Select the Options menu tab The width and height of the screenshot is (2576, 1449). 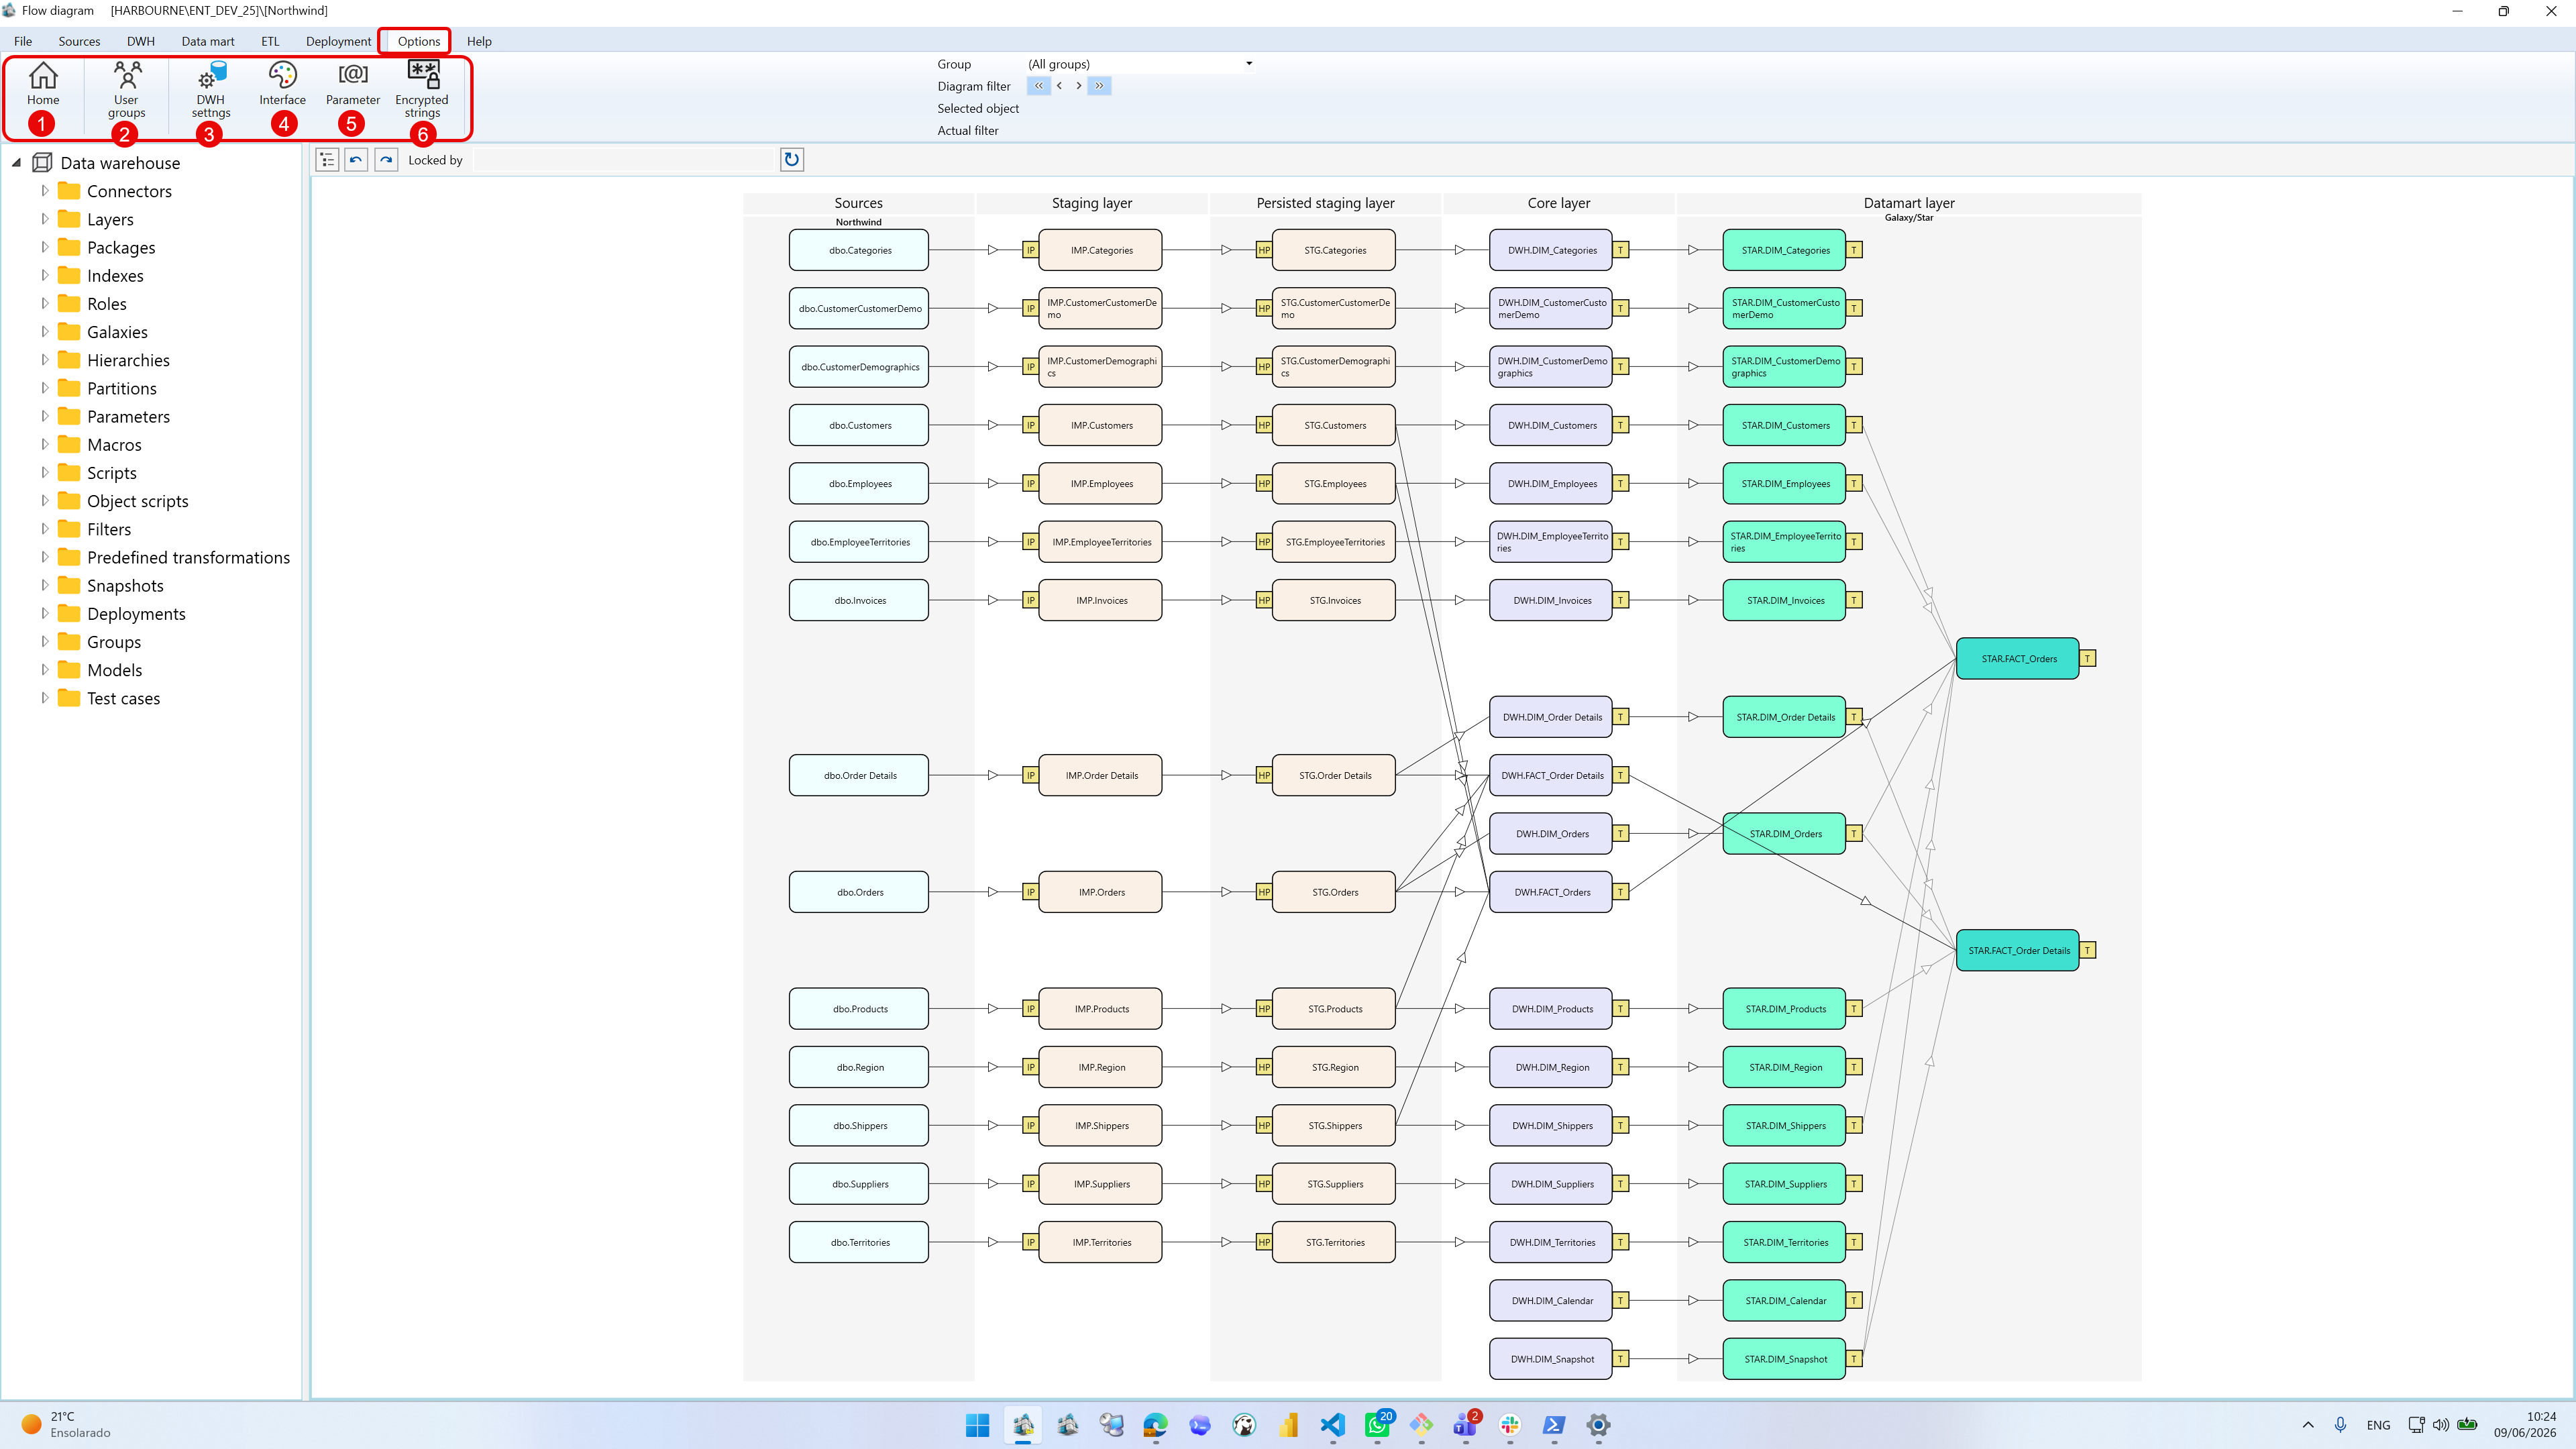[x=418, y=41]
